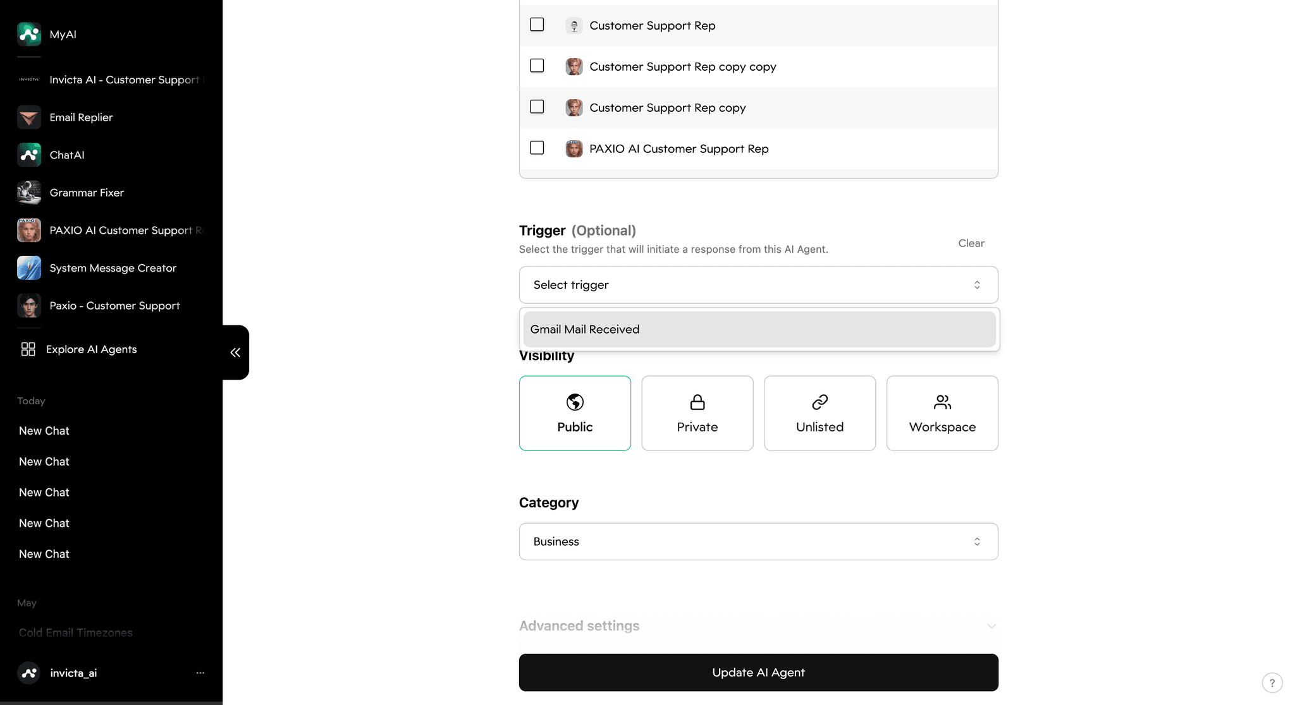The image size is (1295, 705).
Task: Click the Explore AI Agents grid icon
Action: [28, 349]
